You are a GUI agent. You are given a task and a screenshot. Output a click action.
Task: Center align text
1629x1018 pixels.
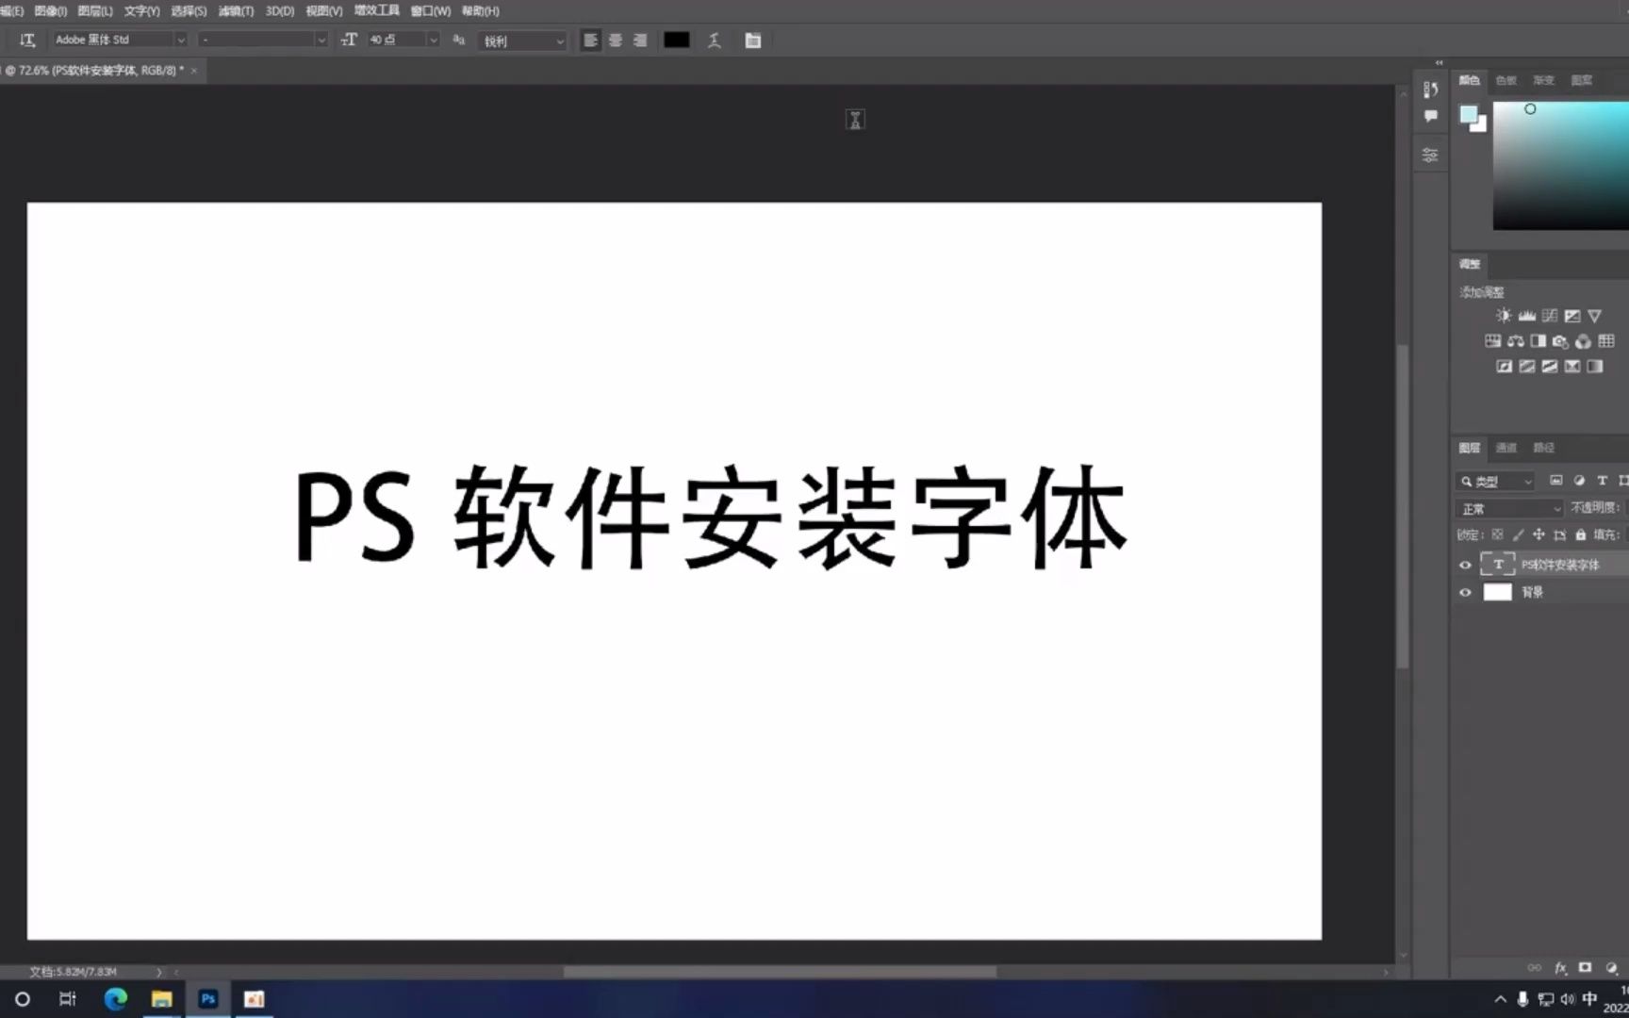pos(616,41)
